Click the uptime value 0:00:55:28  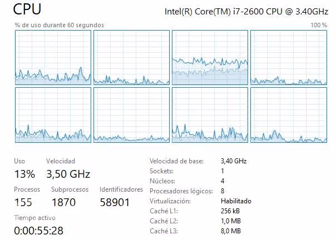click(x=39, y=231)
